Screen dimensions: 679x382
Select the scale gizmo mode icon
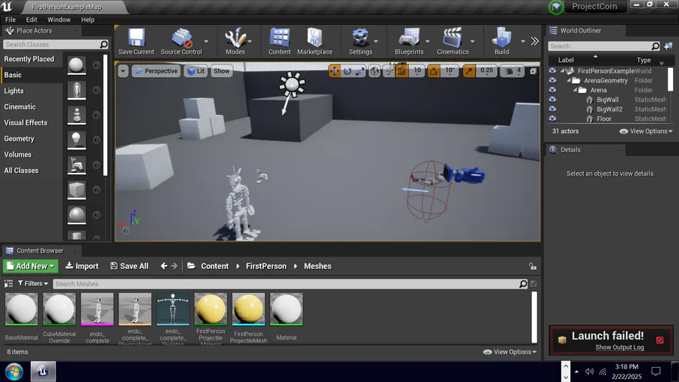[x=360, y=71]
